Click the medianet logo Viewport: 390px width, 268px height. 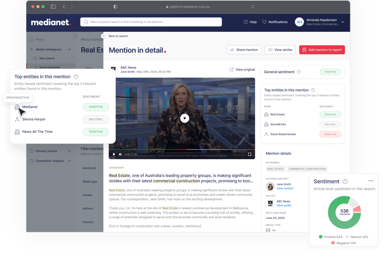pos(51,22)
